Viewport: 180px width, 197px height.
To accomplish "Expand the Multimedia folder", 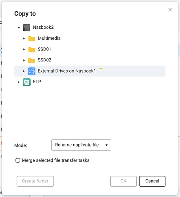I will [24, 39].
